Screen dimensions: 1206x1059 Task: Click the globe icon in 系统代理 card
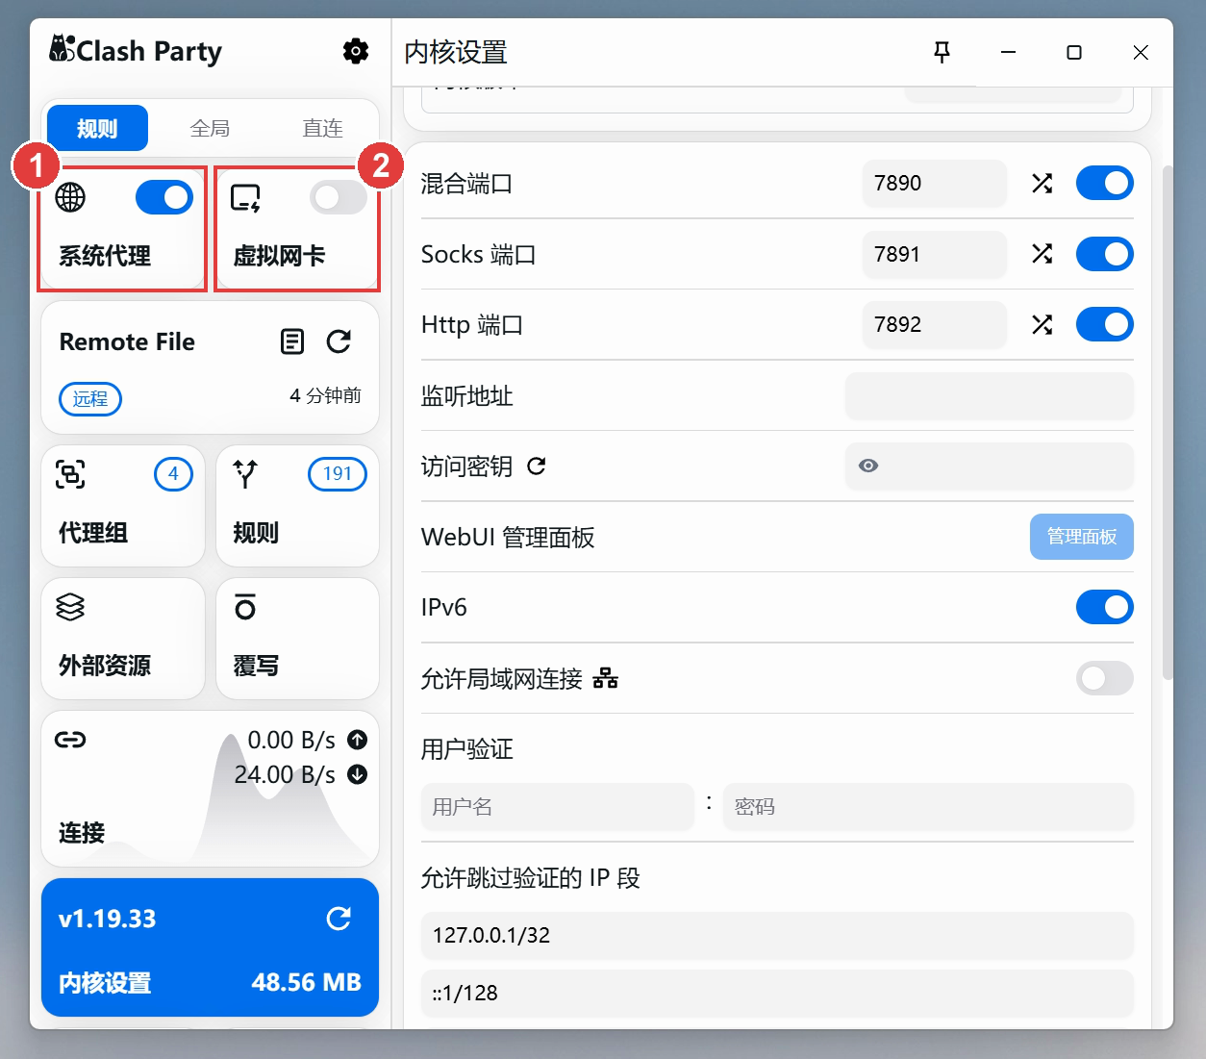click(70, 197)
